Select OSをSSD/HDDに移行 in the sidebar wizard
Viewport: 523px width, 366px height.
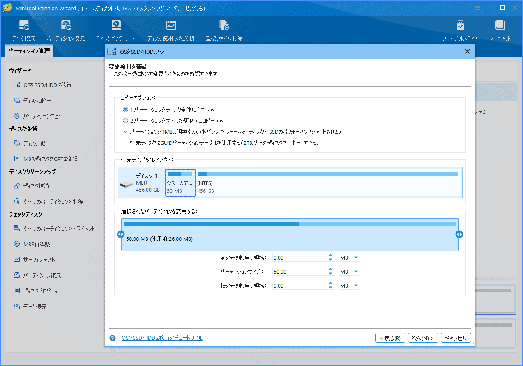coord(43,85)
